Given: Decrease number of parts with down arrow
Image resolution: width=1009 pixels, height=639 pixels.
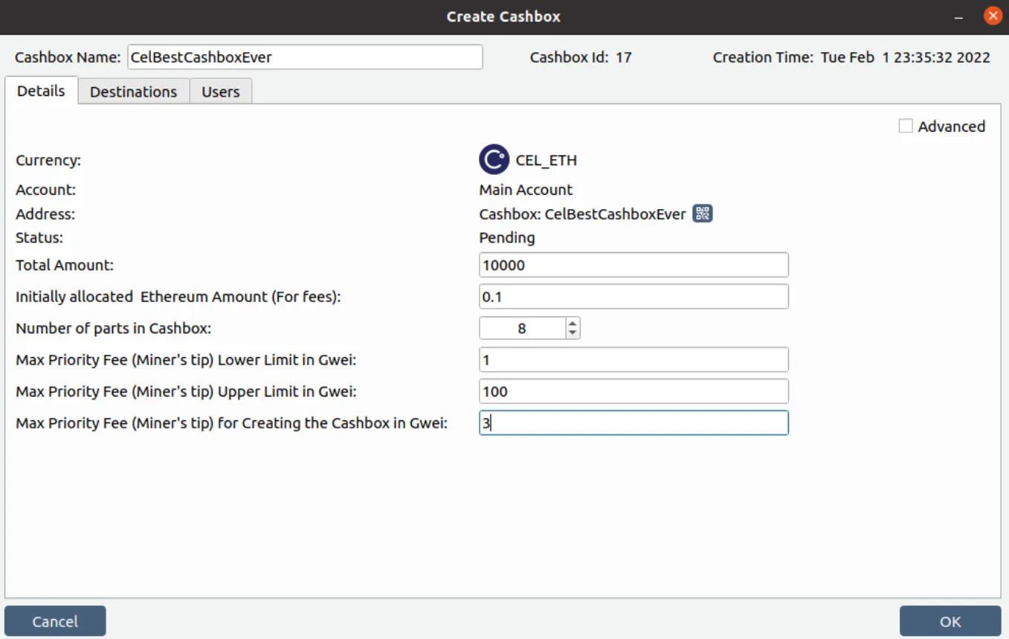Looking at the screenshot, I should point(573,333).
